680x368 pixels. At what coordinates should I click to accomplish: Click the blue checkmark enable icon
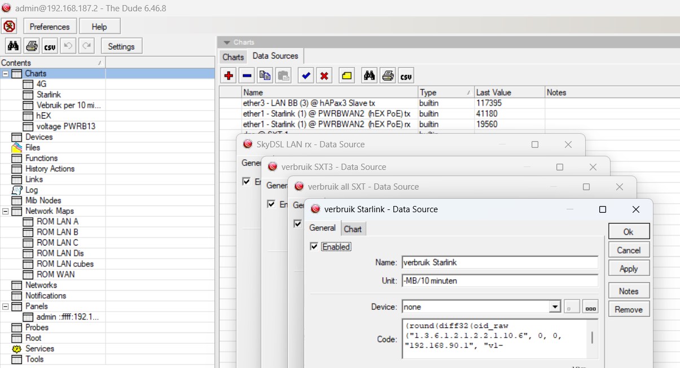point(306,76)
